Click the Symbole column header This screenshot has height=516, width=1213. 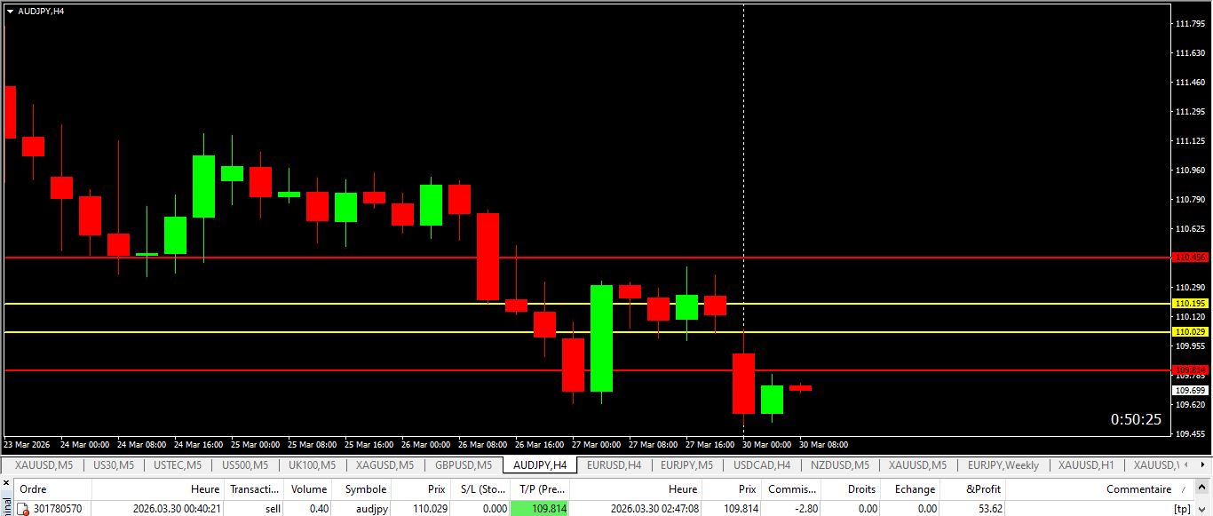[366, 489]
